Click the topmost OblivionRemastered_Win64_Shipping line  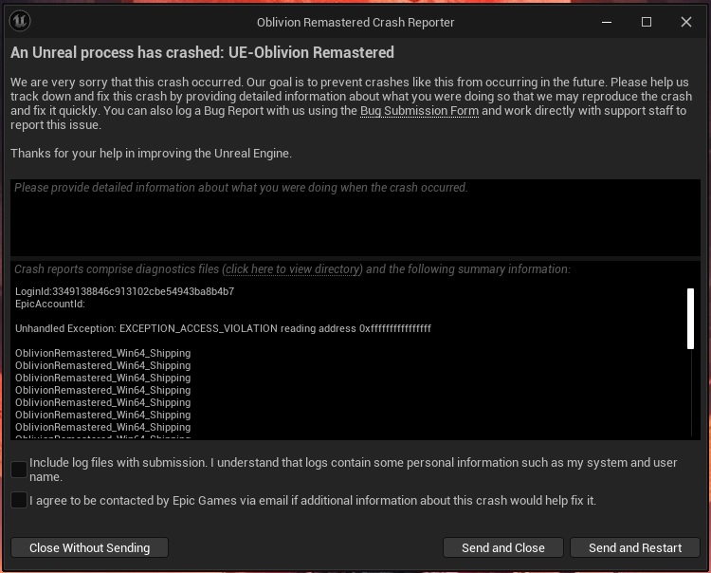point(102,353)
